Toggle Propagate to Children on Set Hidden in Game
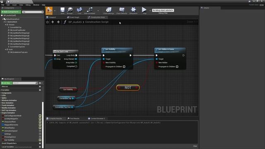This screenshot has width=265, height=149. click(177, 67)
